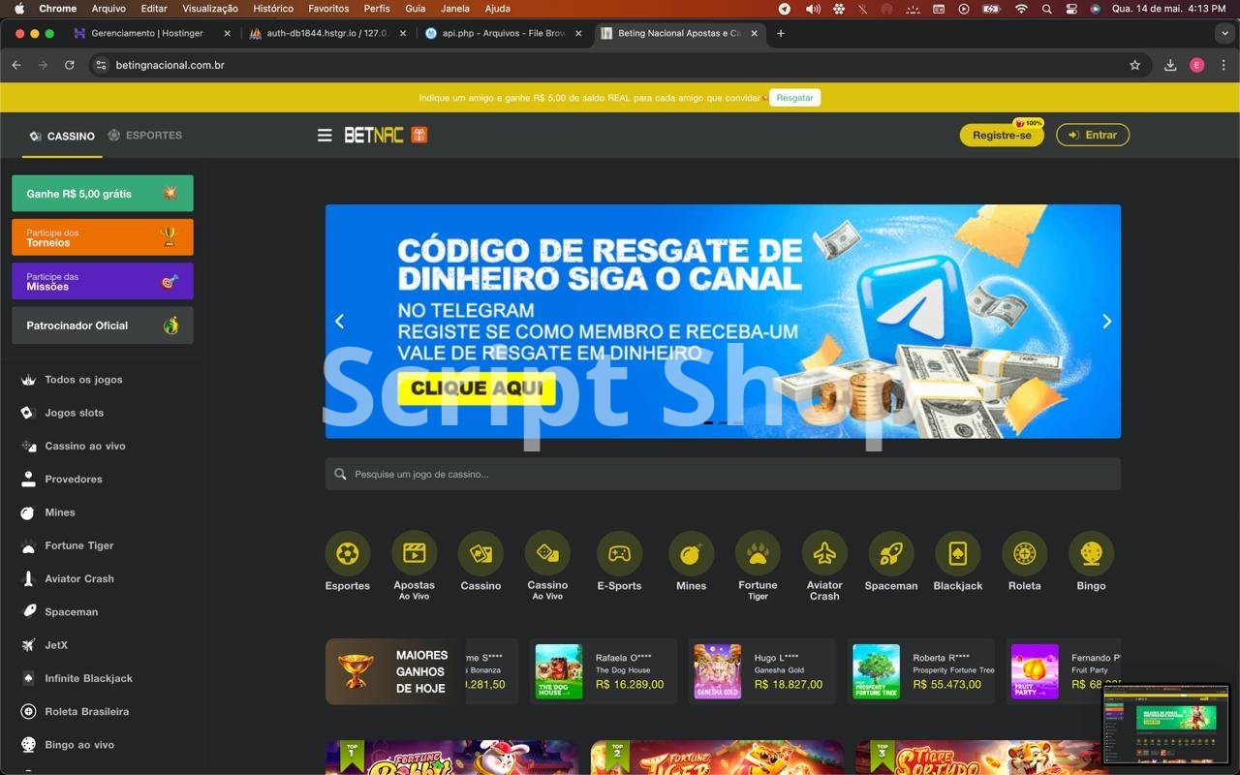Switch to api.php File Browser tab

pyautogui.click(x=504, y=33)
